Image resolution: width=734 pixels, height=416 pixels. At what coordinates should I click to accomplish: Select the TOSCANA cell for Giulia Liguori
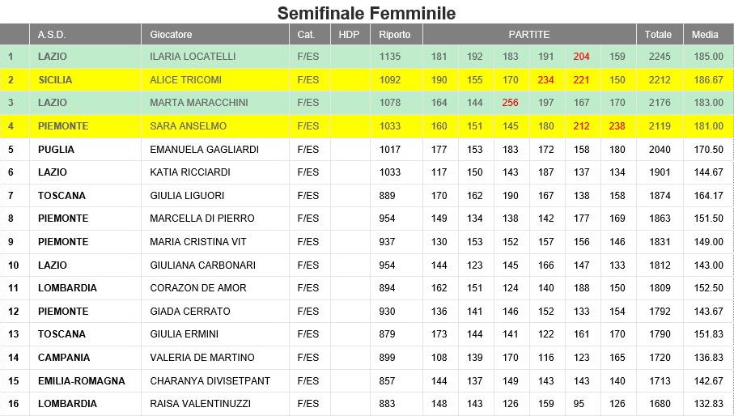(85, 196)
